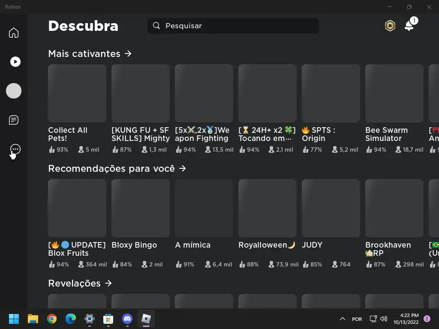Image resolution: width=439 pixels, height=329 pixels.
Task: Open the Windows notification count badge
Action: tap(427, 319)
